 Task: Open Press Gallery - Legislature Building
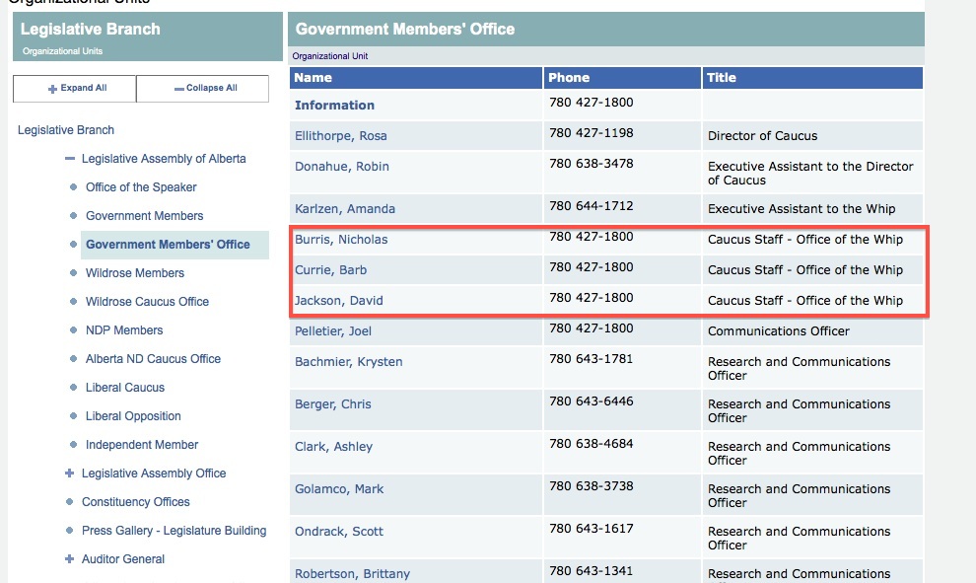click(174, 531)
